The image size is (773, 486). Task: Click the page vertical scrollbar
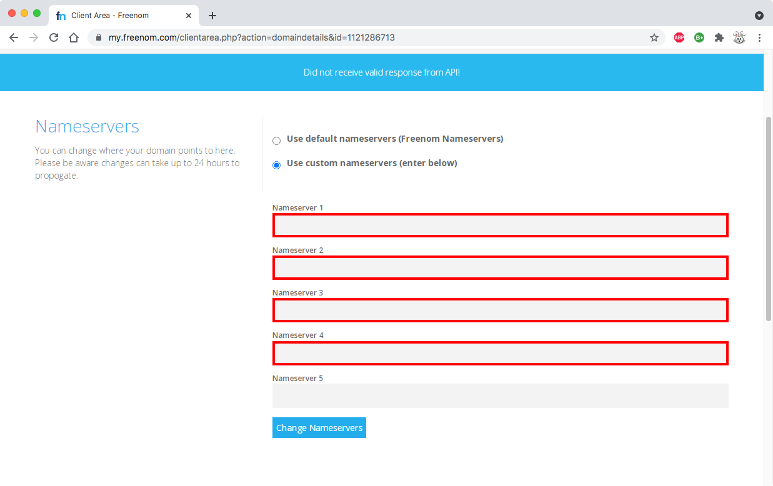768,219
